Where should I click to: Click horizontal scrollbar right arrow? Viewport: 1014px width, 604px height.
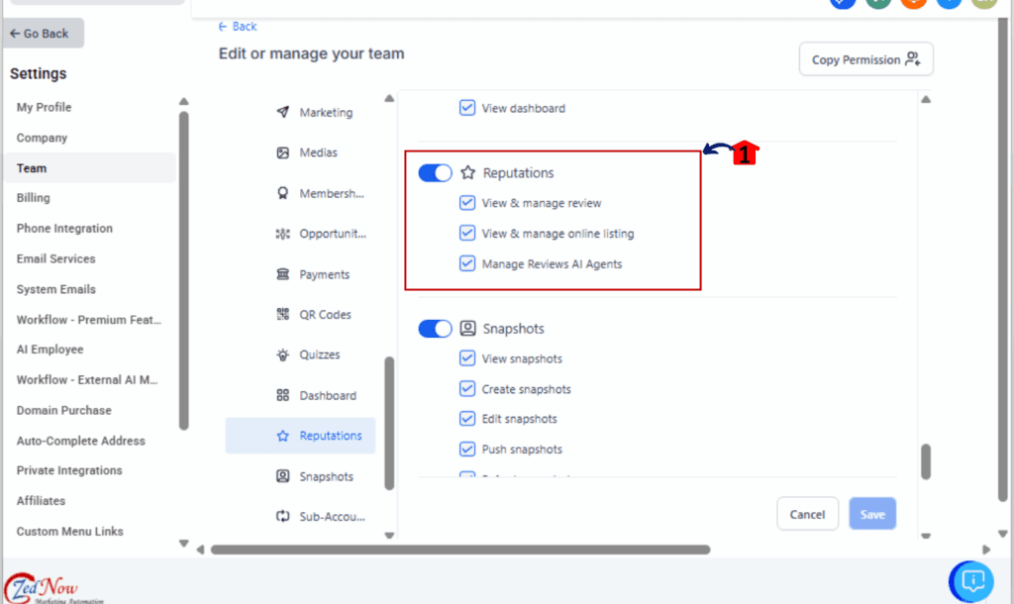pos(986,550)
